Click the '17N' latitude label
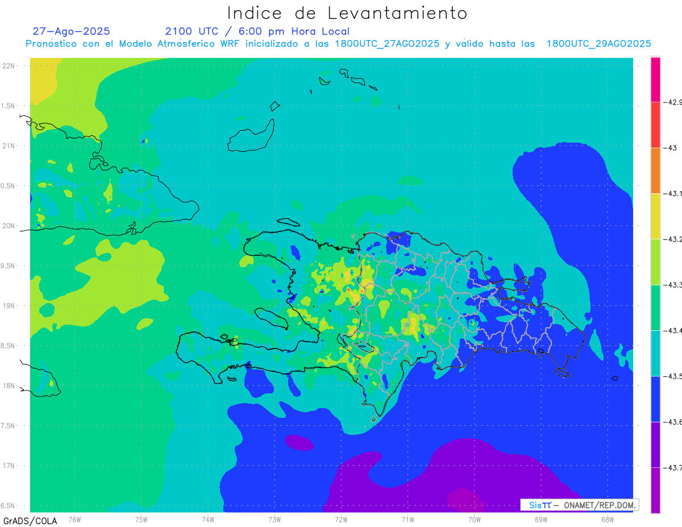 coord(9,466)
